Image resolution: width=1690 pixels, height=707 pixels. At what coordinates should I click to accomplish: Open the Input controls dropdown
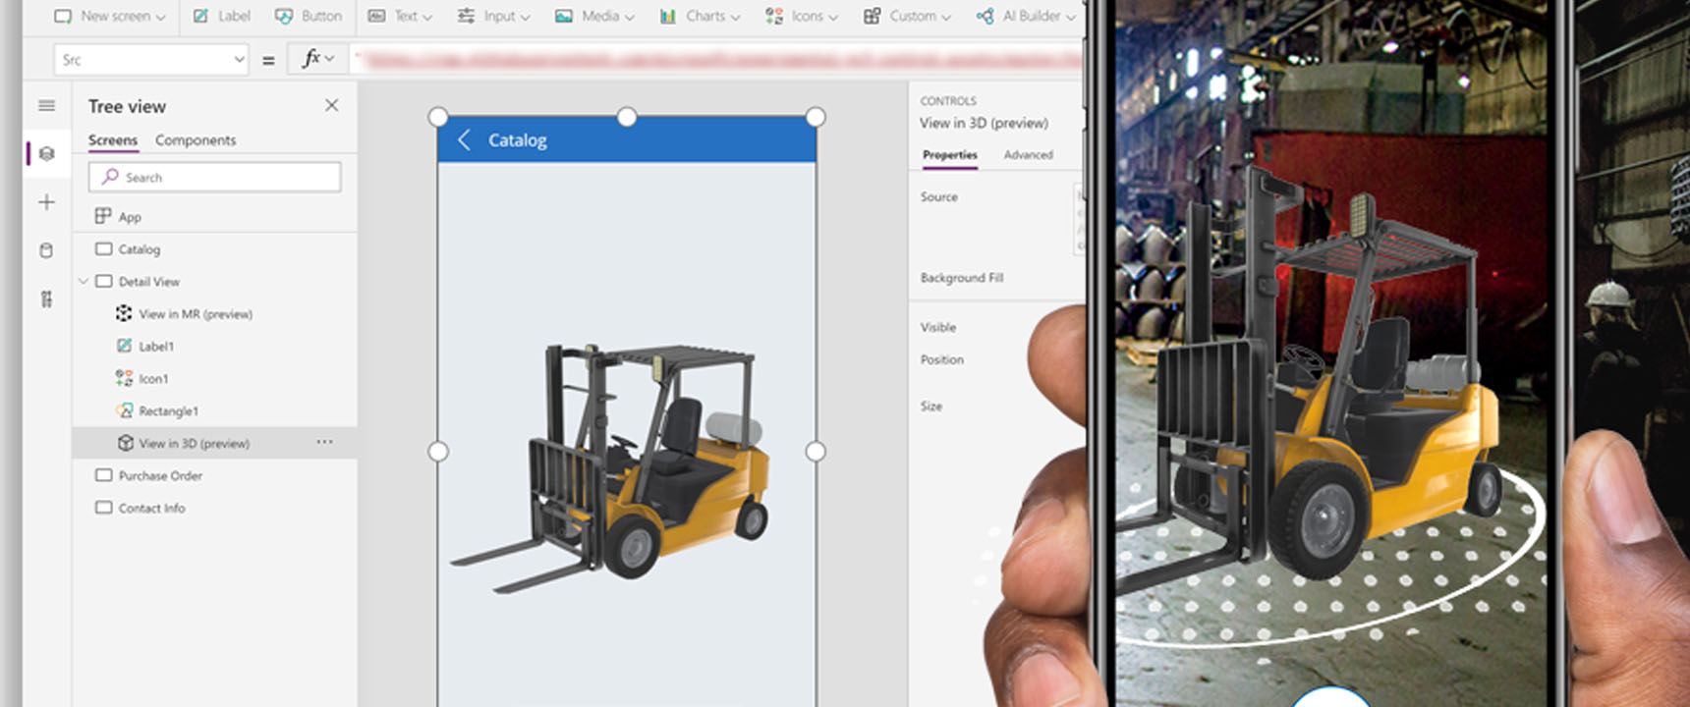pyautogui.click(x=493, y=17)
